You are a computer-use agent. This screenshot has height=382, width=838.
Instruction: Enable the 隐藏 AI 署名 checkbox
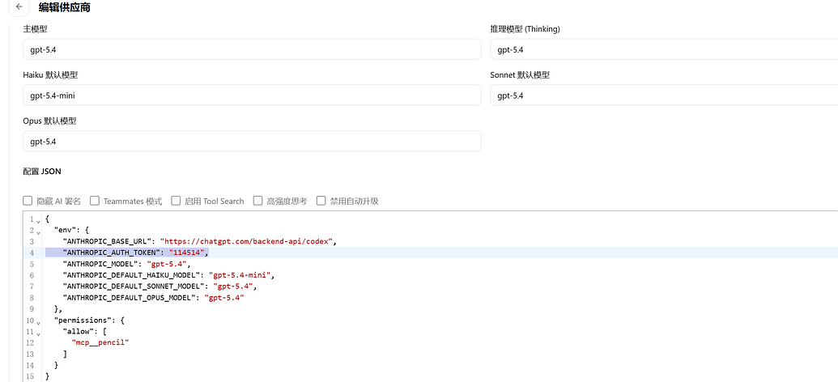click(x=28, y=201)
